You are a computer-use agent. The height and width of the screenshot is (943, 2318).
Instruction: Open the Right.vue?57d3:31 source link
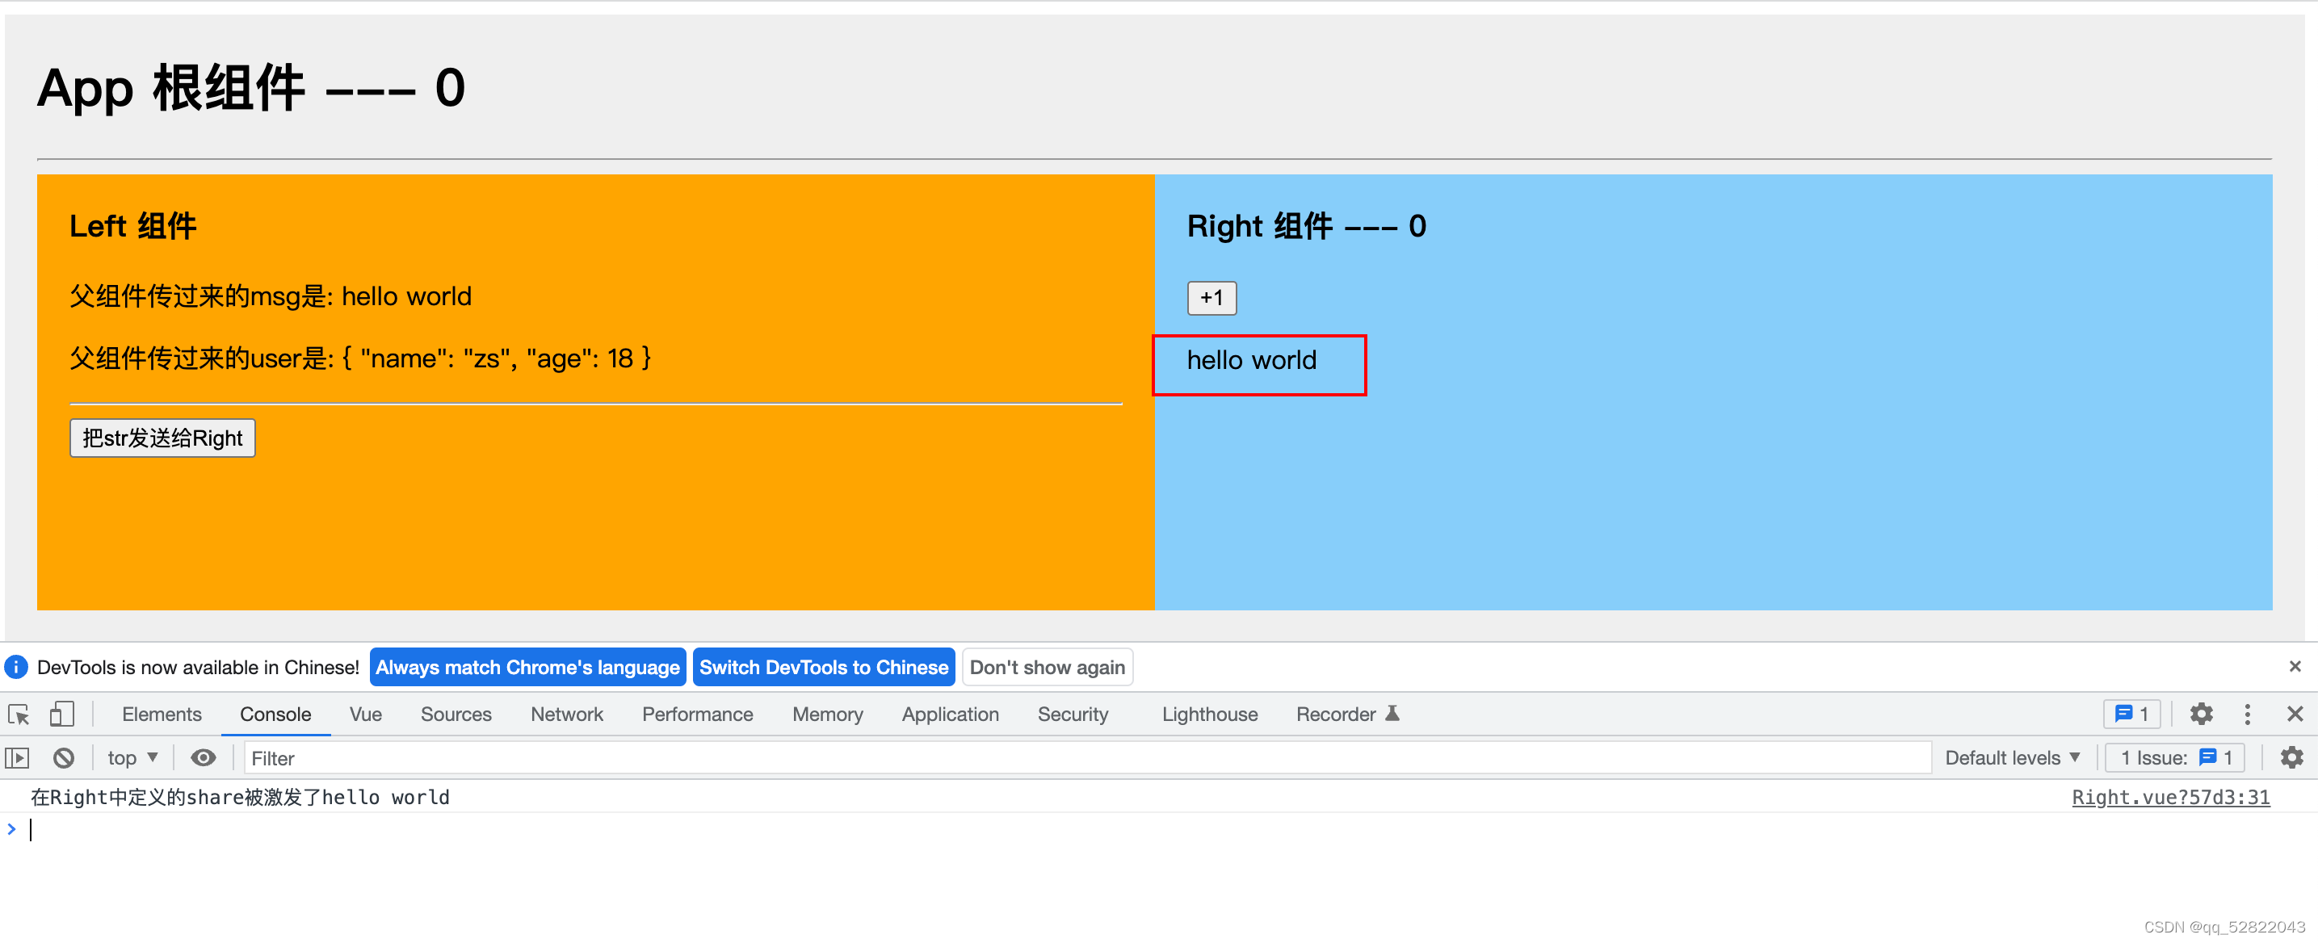pos(2169,797)
